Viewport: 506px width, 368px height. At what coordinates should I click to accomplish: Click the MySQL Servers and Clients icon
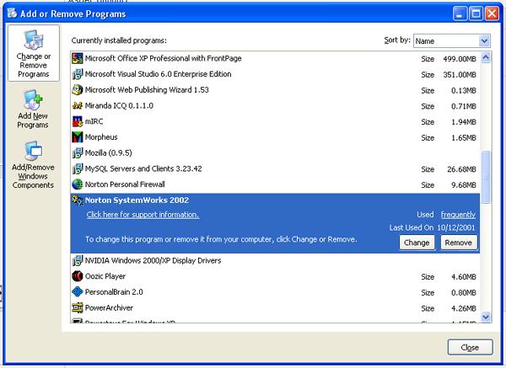click(x=77, y=169)
